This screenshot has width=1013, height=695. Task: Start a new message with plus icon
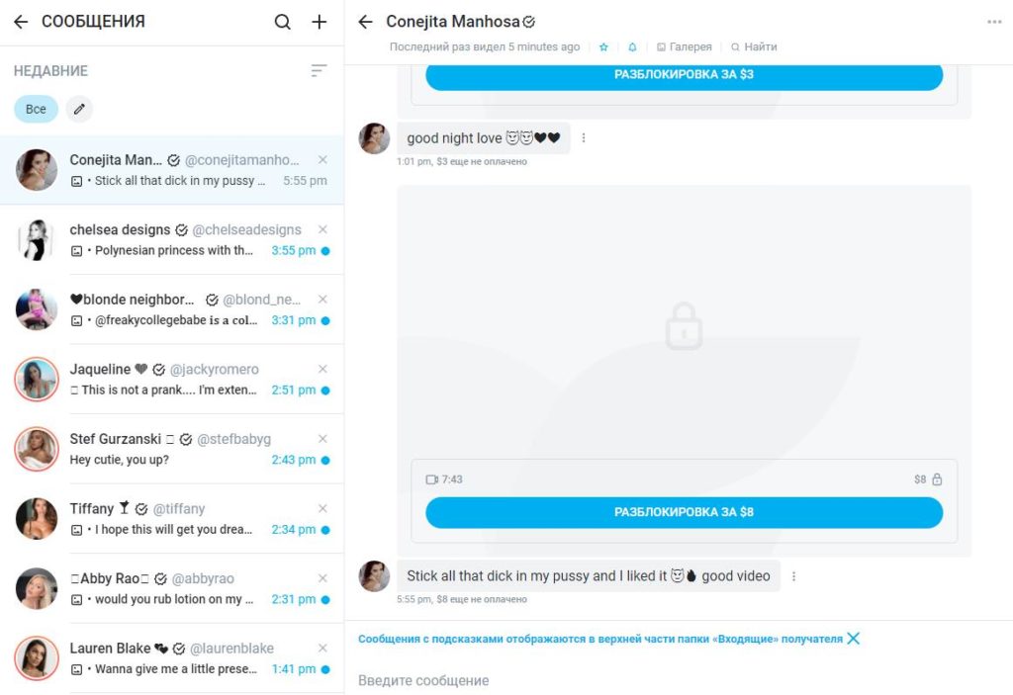coord(320,22)
